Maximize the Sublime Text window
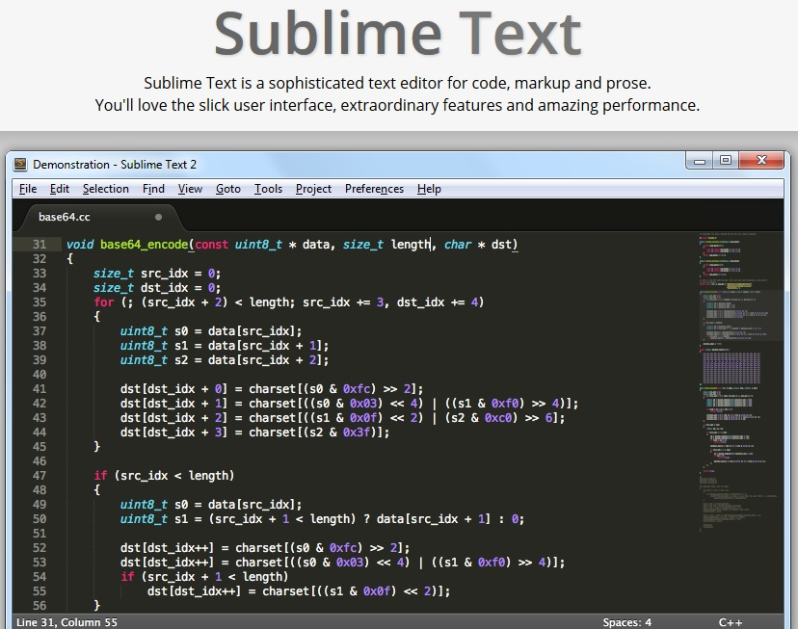Screen dimensions: 798x629 click(x=726, y=161)
